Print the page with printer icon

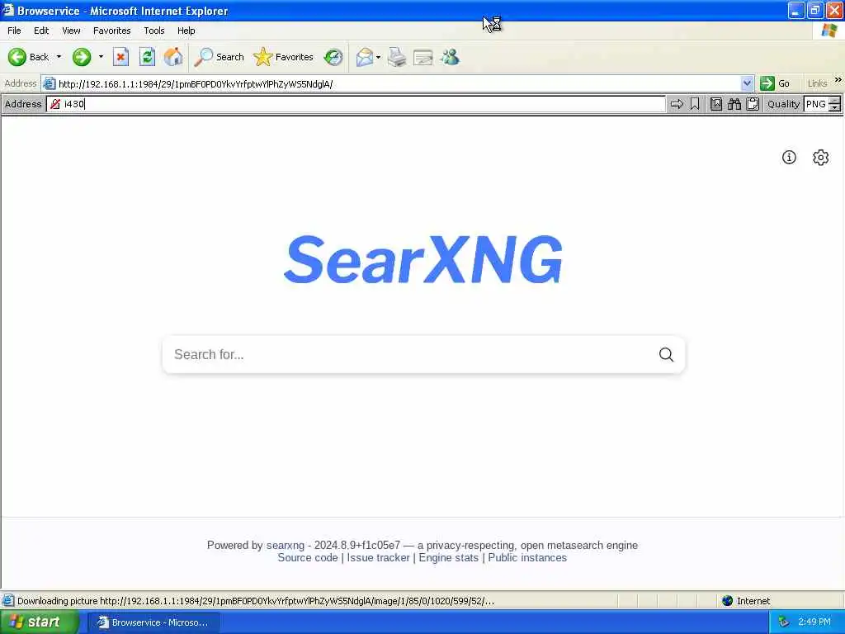coord(397,57)
